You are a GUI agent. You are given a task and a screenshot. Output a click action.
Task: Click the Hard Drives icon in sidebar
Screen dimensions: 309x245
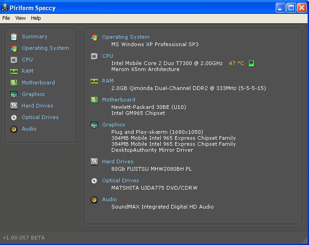click(x=13, y=106)
